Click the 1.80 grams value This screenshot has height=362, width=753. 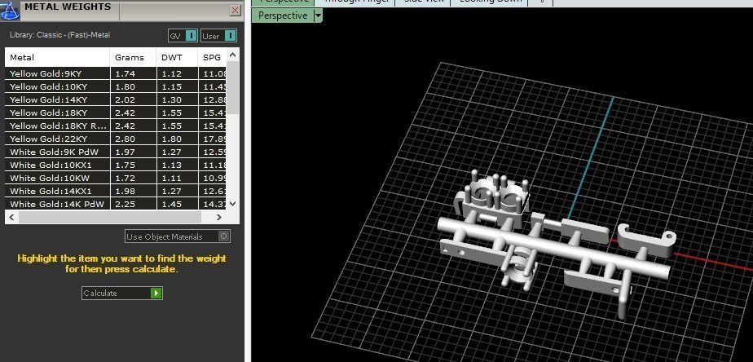point(125,86)
